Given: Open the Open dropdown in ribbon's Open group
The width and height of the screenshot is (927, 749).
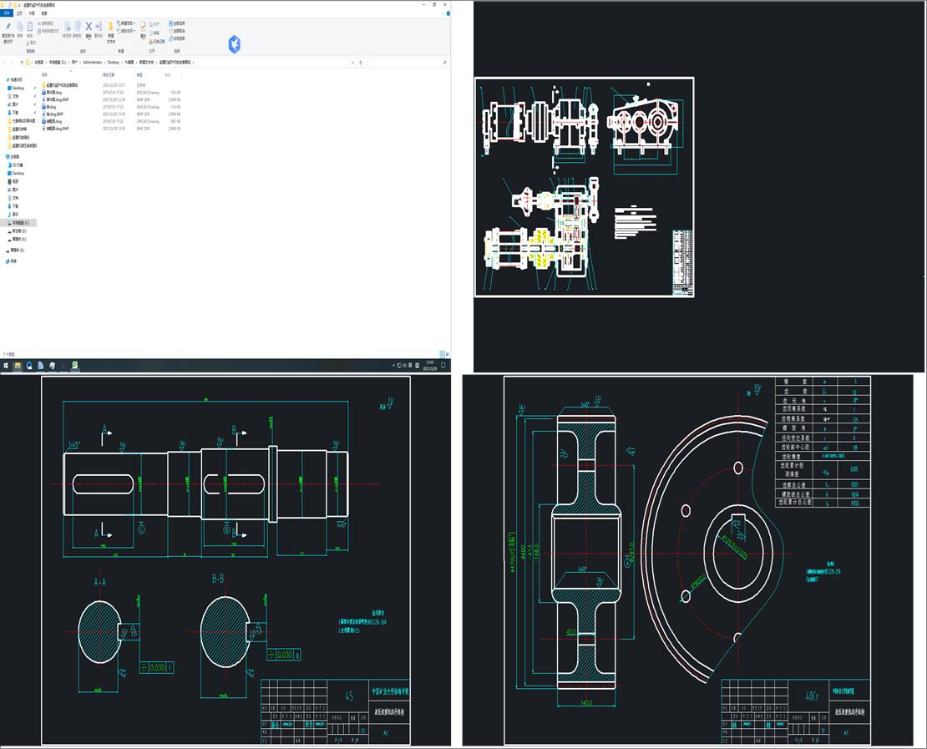Looking at the screenshot, I should coord(157,24).
